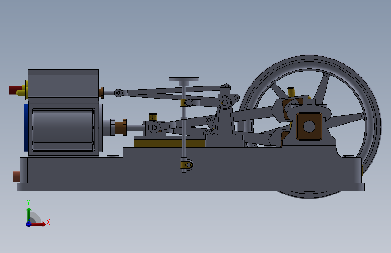Select the brass square bearing block at the crankshaft
The image size is (391, 253).
[309, 126]
